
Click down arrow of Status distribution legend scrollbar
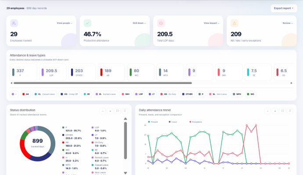[126, 173]
